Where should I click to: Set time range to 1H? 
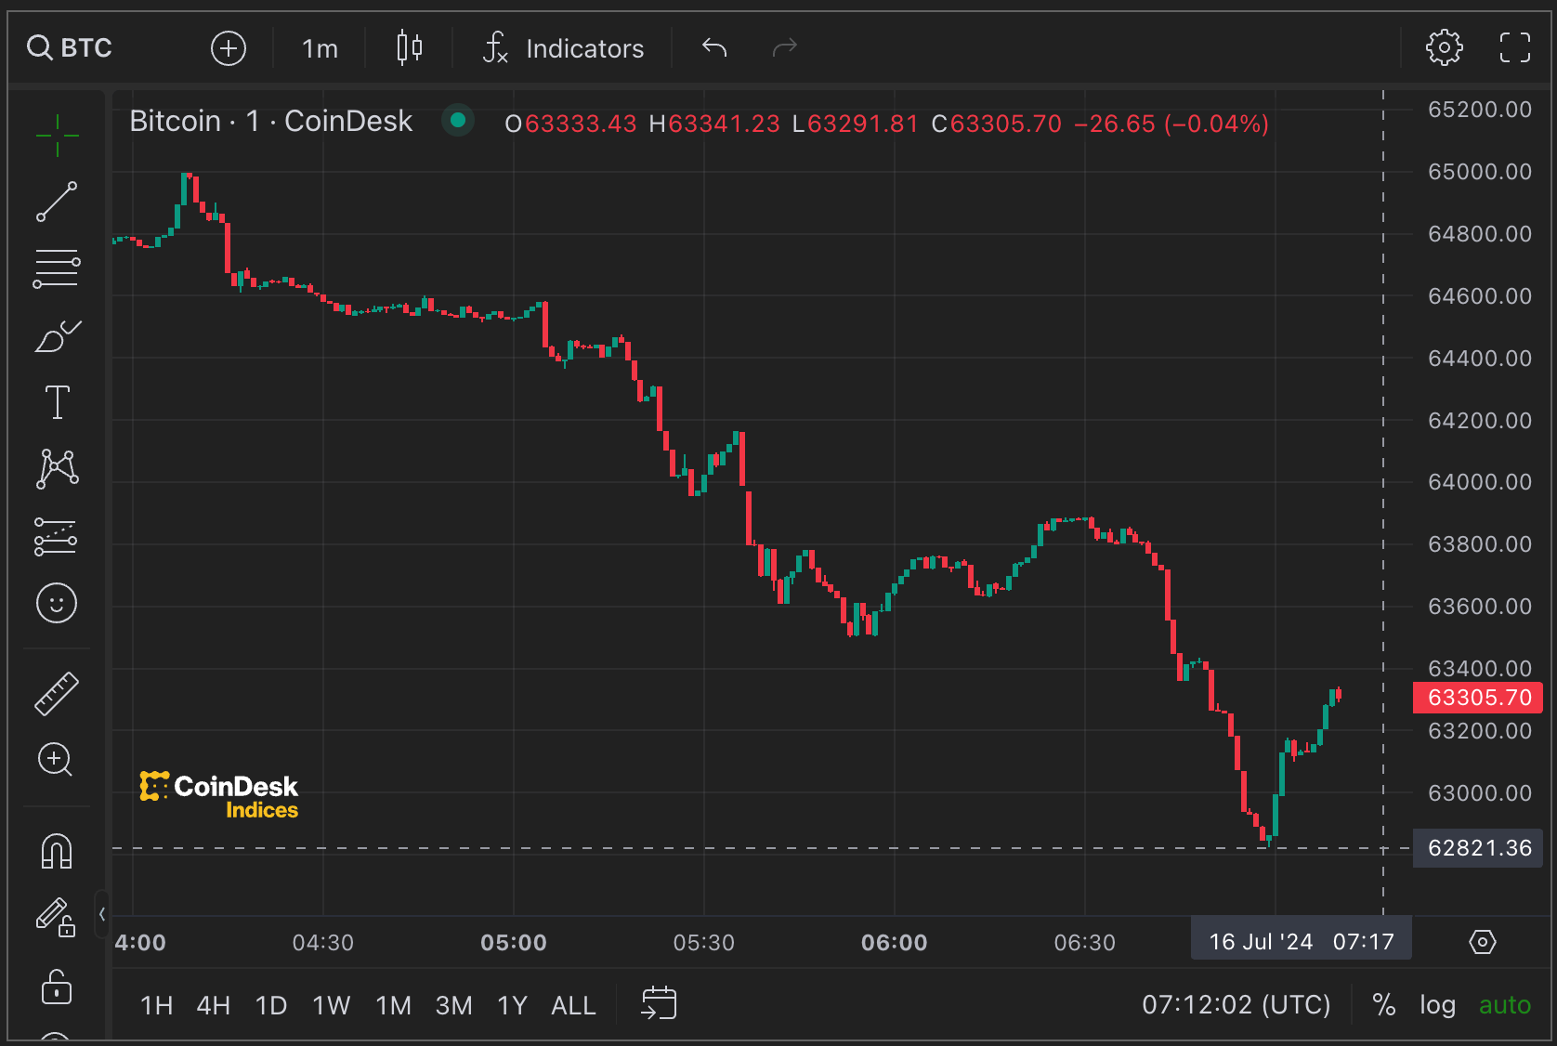(156, 1005)
